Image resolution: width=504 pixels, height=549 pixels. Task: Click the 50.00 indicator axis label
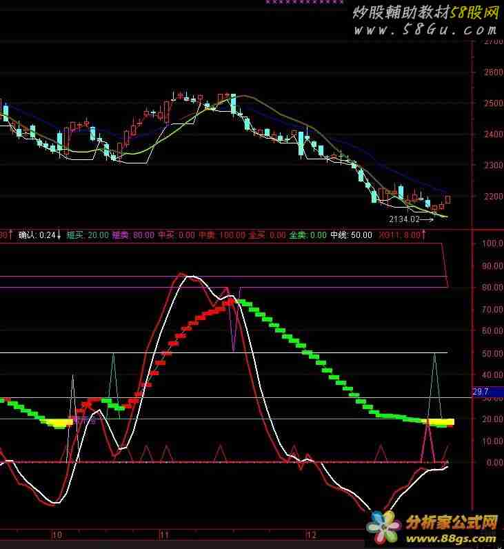point(492,353)
